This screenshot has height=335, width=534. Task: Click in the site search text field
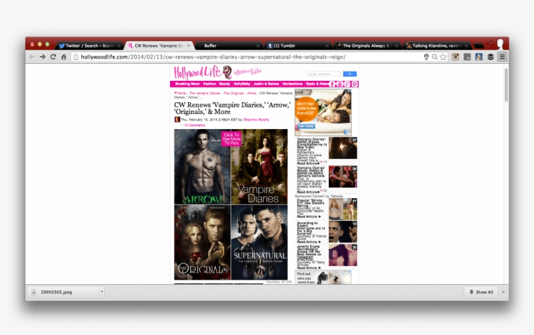pos(324,74)
